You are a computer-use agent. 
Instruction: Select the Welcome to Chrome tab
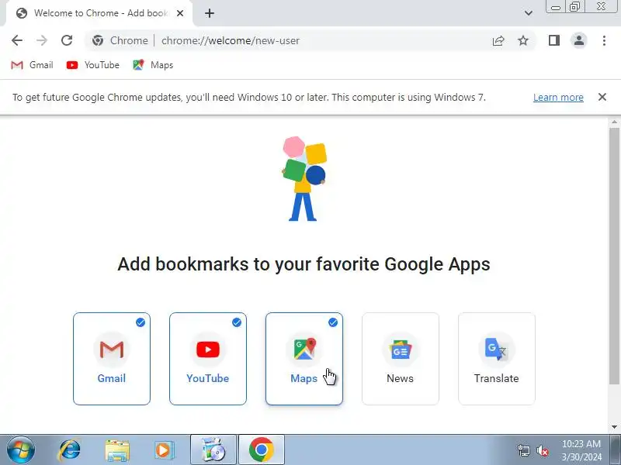(99, 13)
